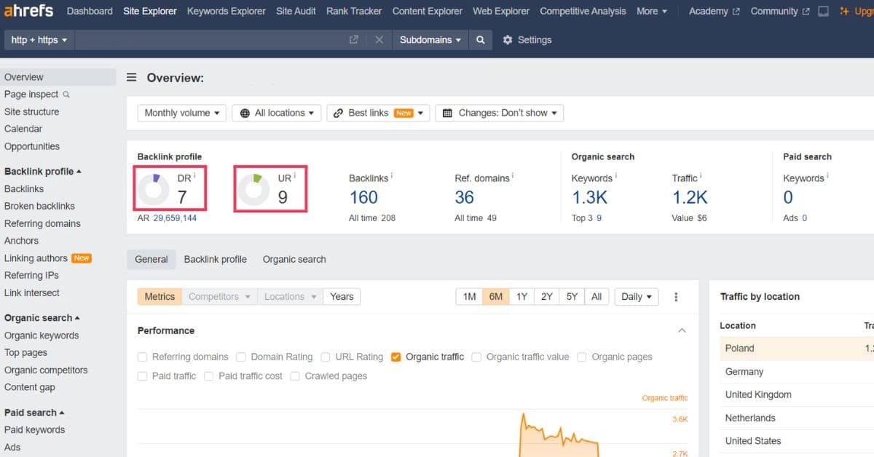Screen dimensions: 874x457
Task: Enable the Paid traffic checkbox
Action: (x=143, y=376)
